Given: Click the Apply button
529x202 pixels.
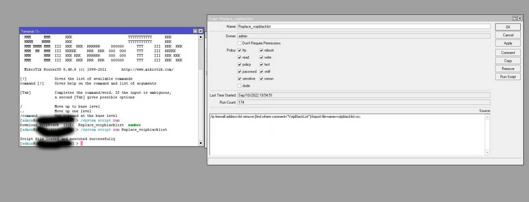Looking at the screenshot, I should pos(508,43).
